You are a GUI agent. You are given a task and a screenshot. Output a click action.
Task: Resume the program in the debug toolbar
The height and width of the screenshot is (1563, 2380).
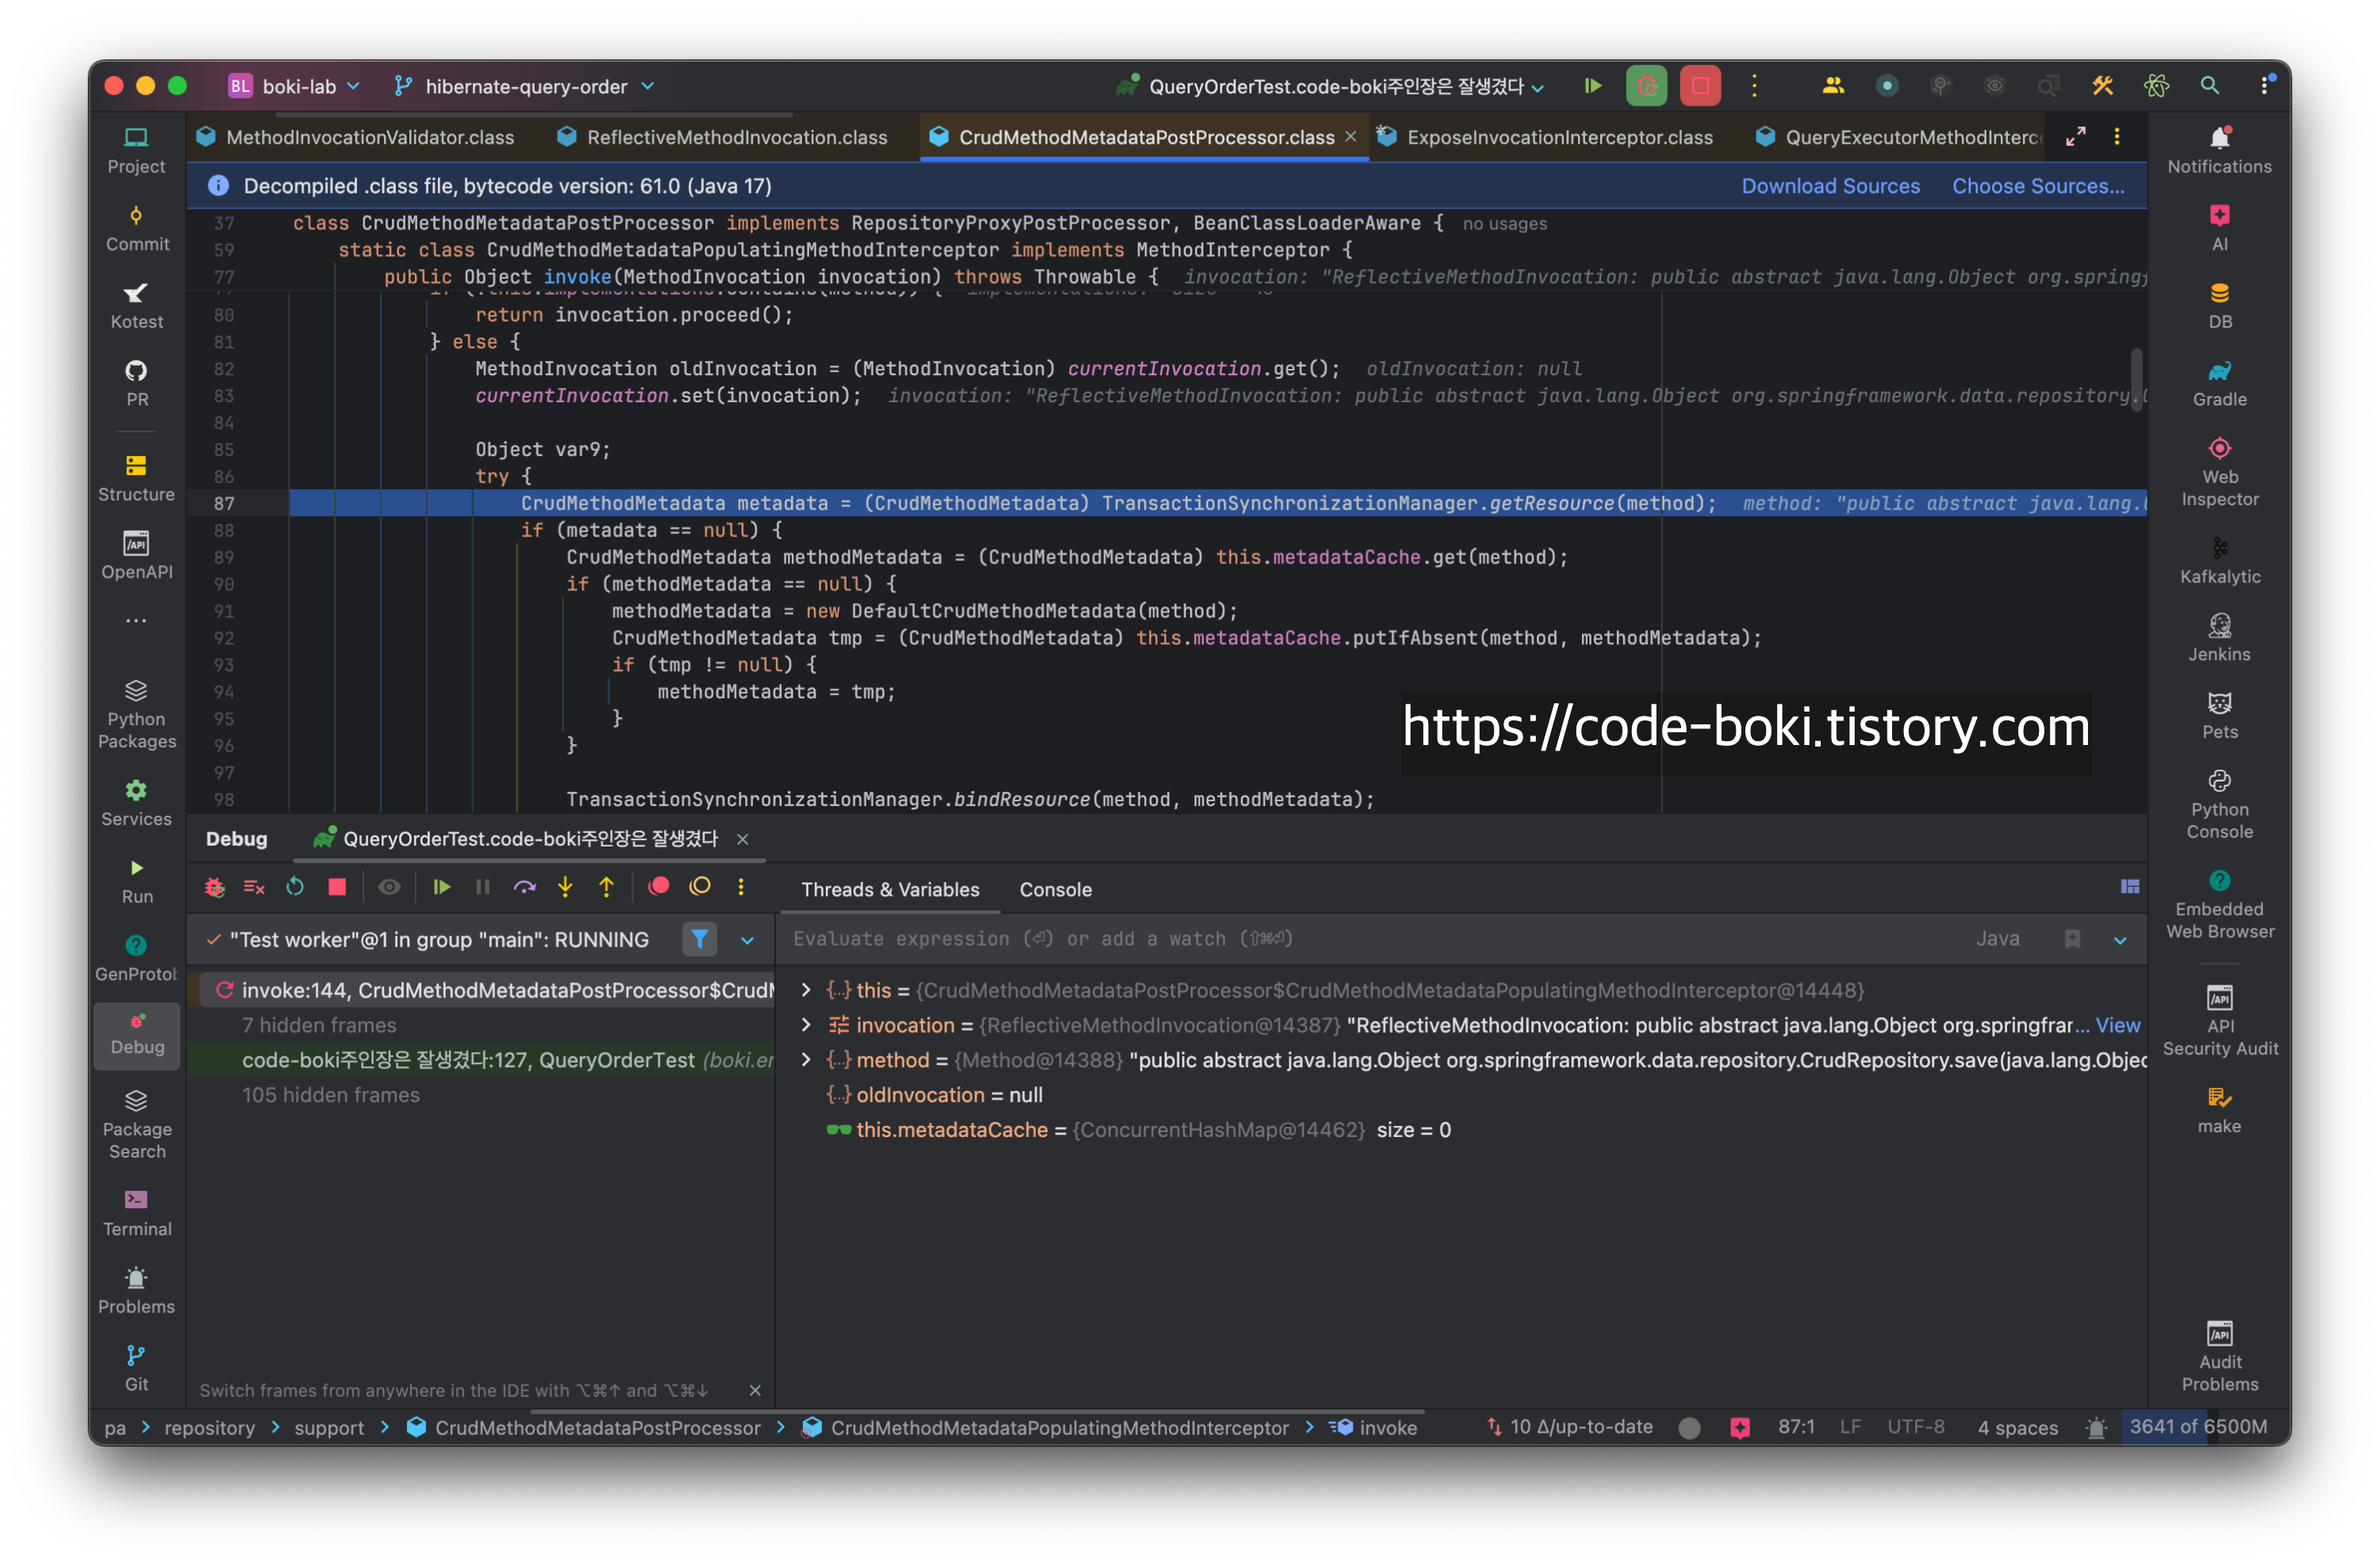point(441,887)
